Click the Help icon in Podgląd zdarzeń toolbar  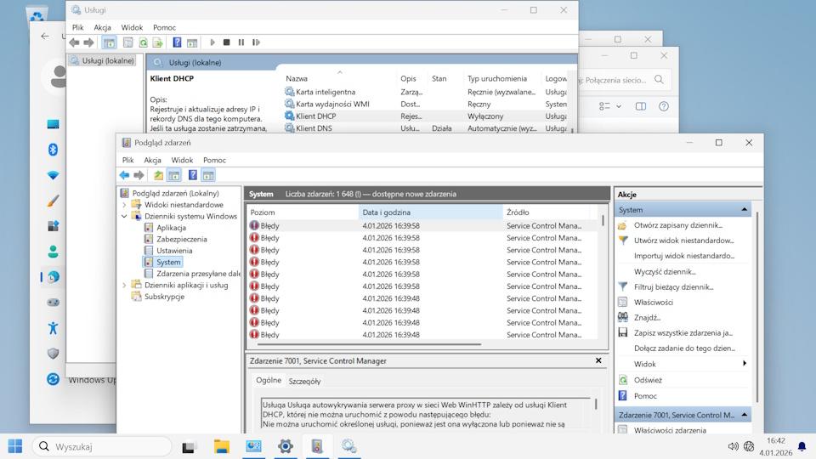coord(193,175)
